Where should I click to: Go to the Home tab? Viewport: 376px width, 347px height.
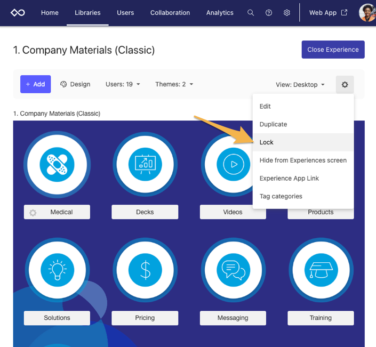coord(50,13)
